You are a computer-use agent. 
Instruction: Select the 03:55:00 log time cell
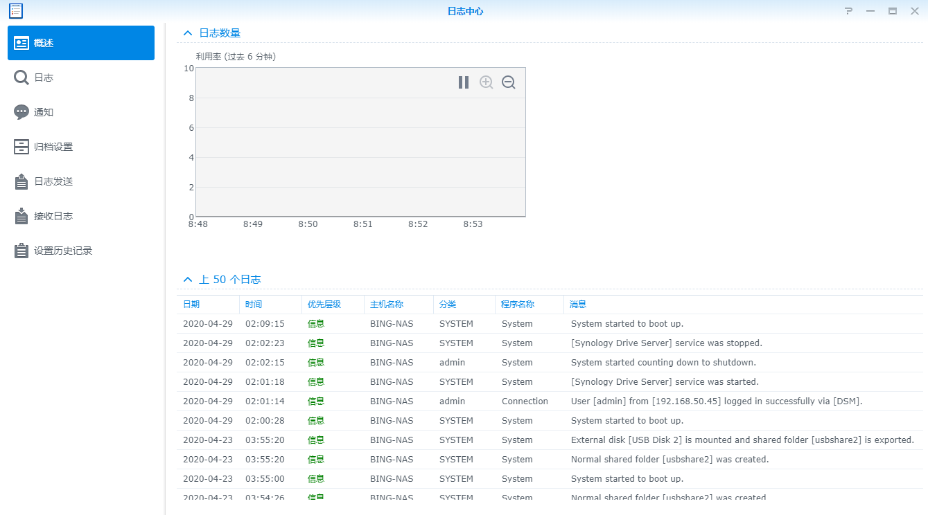tap(265, 479)
